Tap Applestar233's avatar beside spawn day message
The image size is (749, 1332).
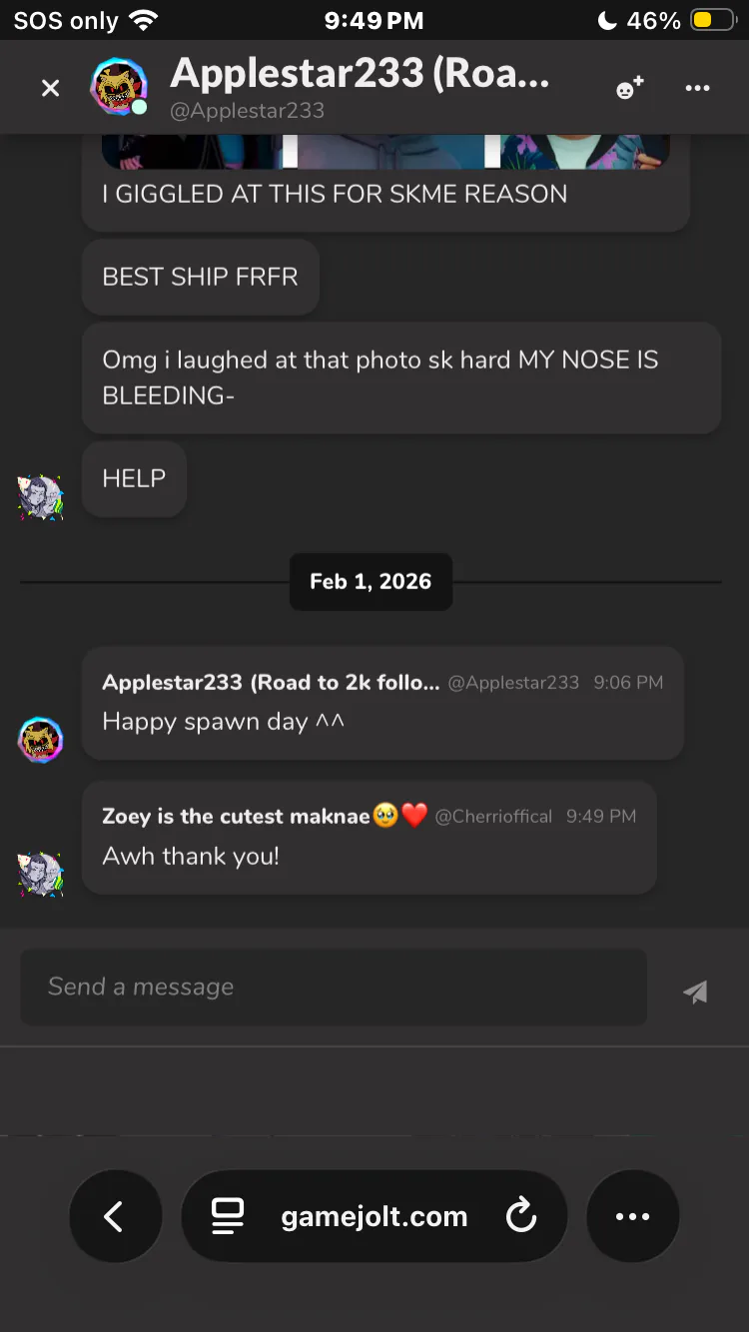pyautogui.click(x=41, y=740)
